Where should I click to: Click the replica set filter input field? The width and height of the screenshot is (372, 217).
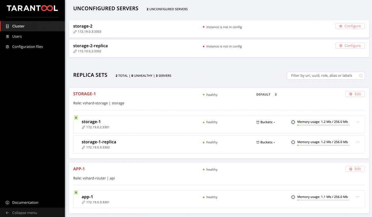pyautogui.click(x=322, y=75)
